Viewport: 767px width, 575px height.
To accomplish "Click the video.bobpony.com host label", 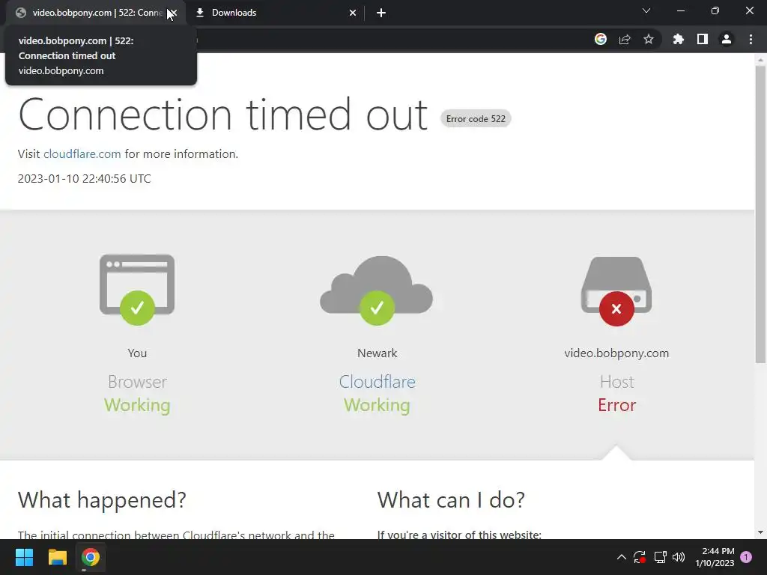I will point(616,353).
